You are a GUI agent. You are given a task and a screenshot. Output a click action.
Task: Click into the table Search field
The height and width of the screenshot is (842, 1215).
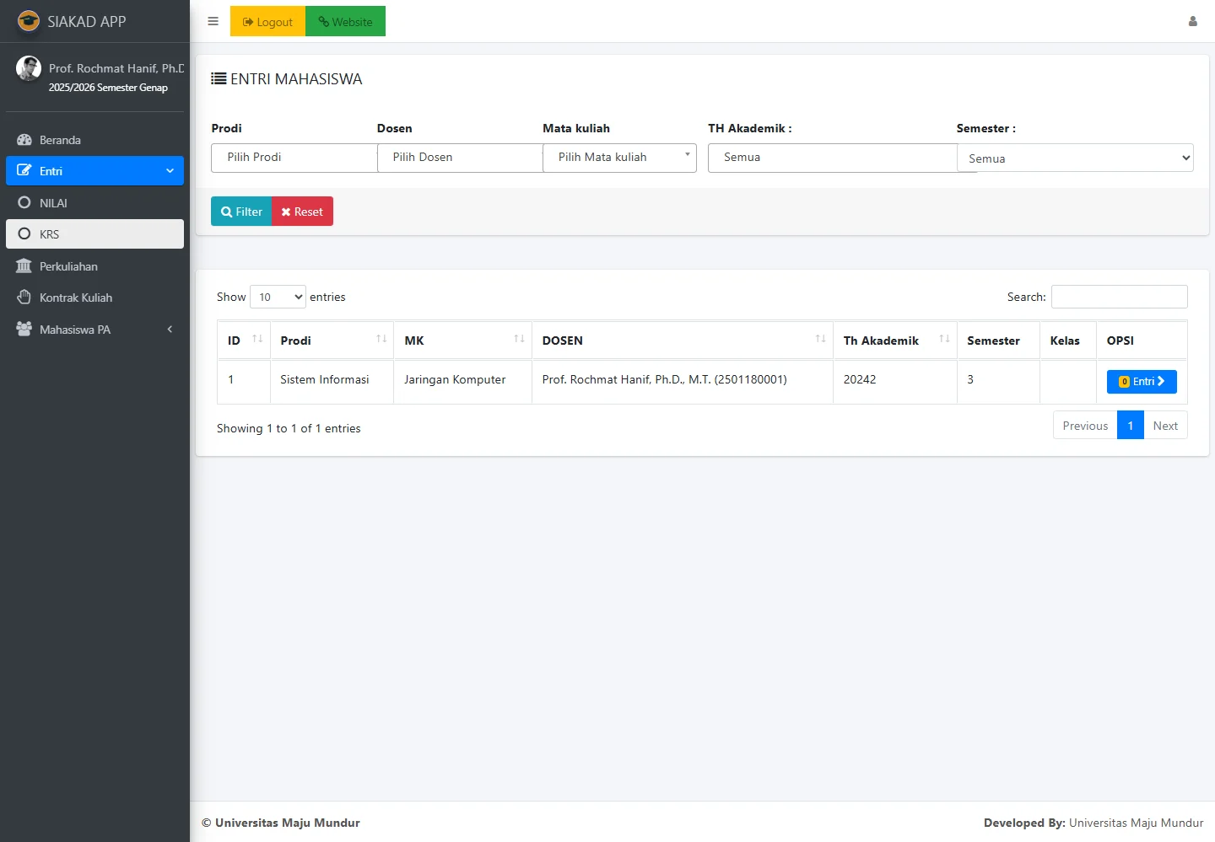1119,297
